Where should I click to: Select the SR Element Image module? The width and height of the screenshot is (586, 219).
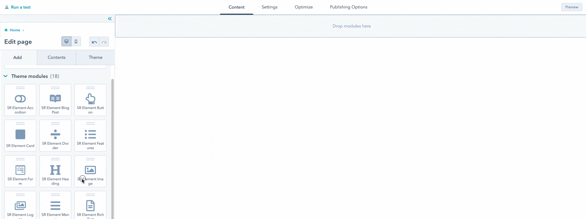point(90,171)
